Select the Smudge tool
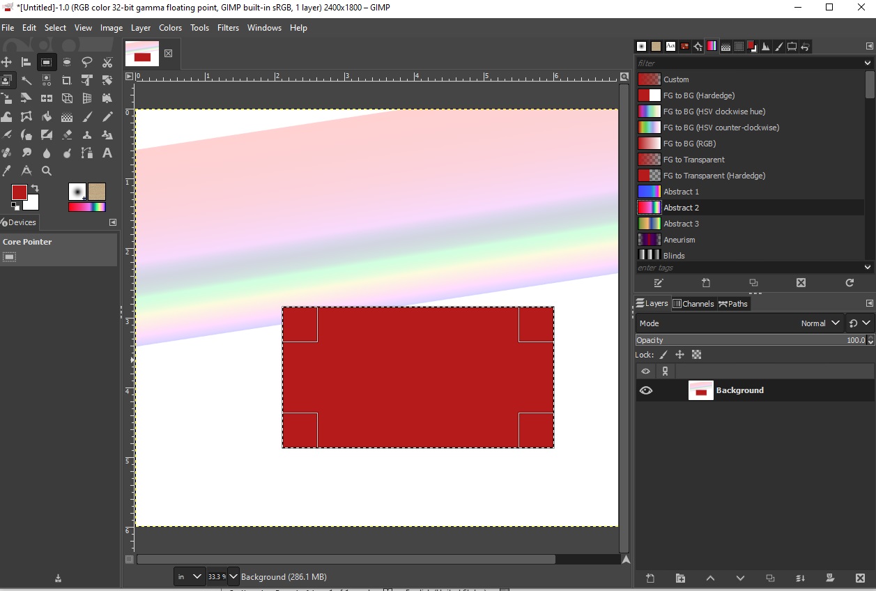This screenshot has width=876, height=591. click(x=26, y=153)
